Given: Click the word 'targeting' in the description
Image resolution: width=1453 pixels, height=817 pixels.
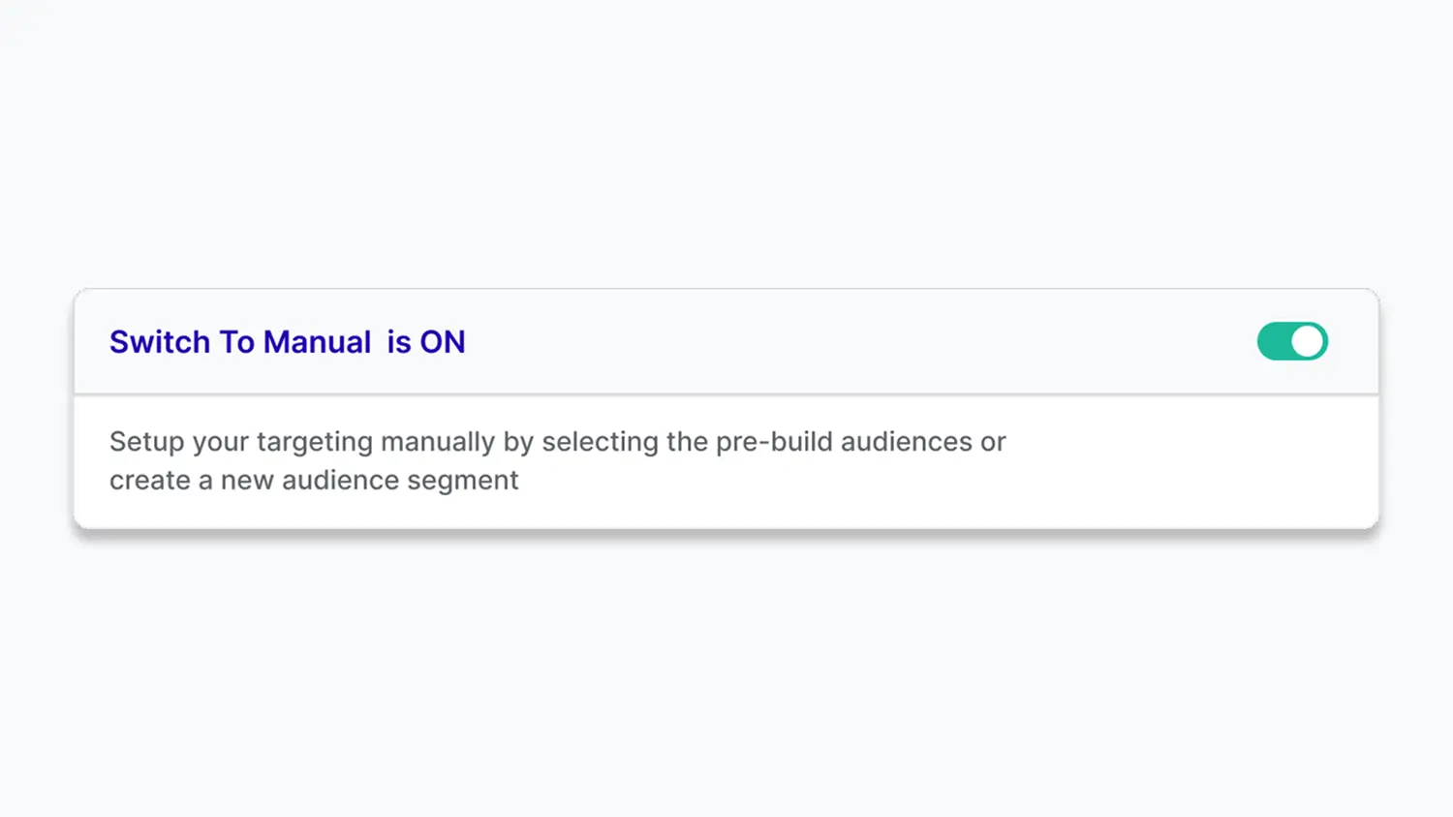Looking at the screenshot, I should pyautogui.click(x=315, y=442).
